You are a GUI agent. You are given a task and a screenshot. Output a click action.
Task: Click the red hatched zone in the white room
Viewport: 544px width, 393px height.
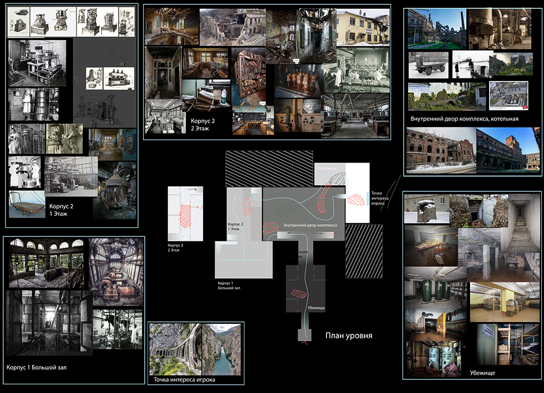click(x=355, y=198)
